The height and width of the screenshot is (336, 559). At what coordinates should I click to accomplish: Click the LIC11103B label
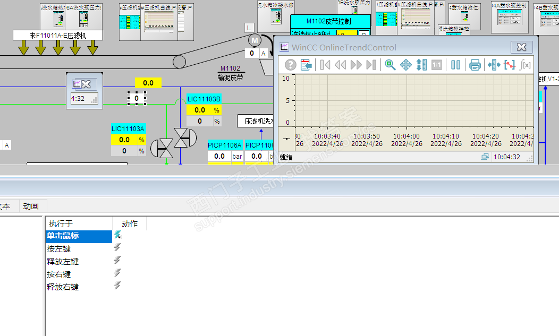tap(204, 99)
